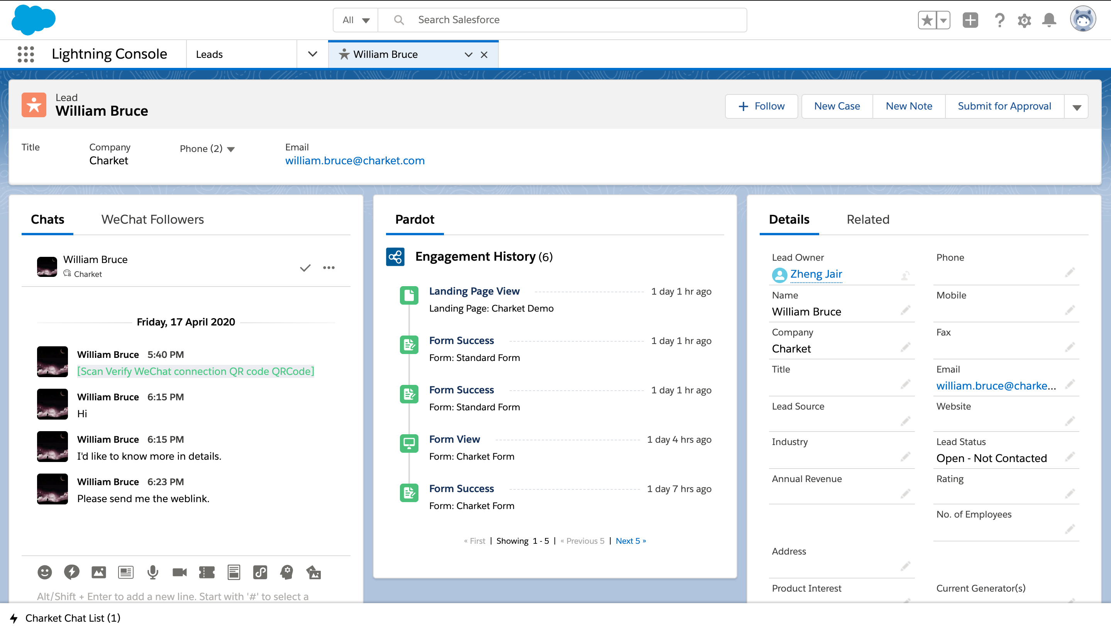
Task: Click the setup gear icon
Action: point(1024,20)
